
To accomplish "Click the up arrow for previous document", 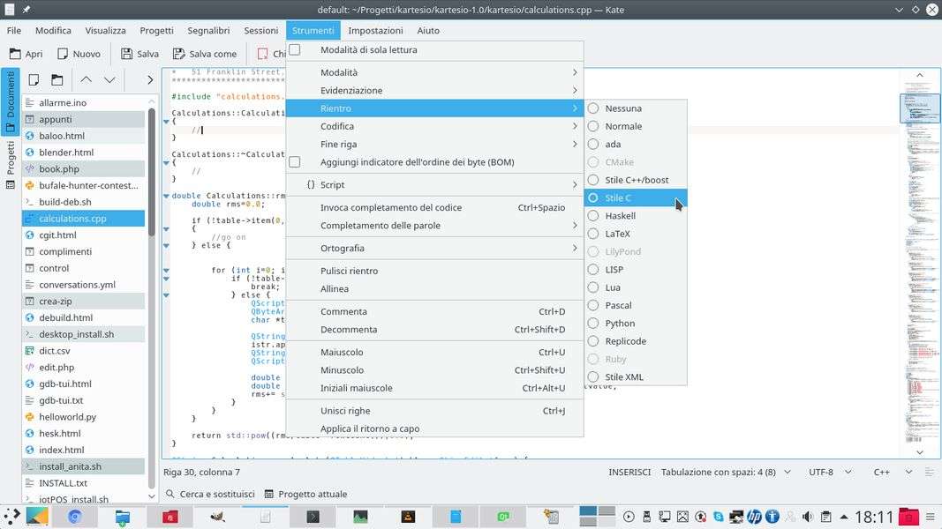I will 86,79.
